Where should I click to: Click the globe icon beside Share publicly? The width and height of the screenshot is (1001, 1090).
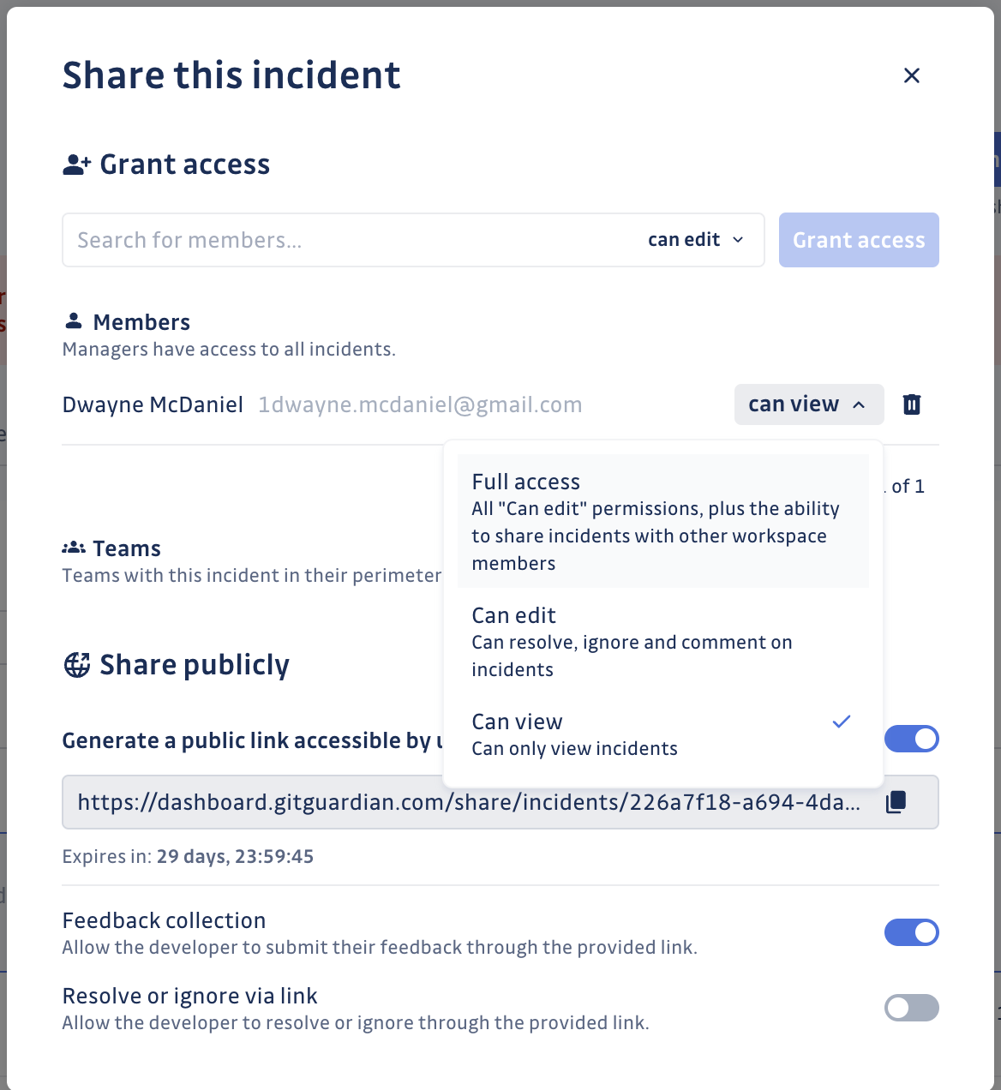pos(77,663)
